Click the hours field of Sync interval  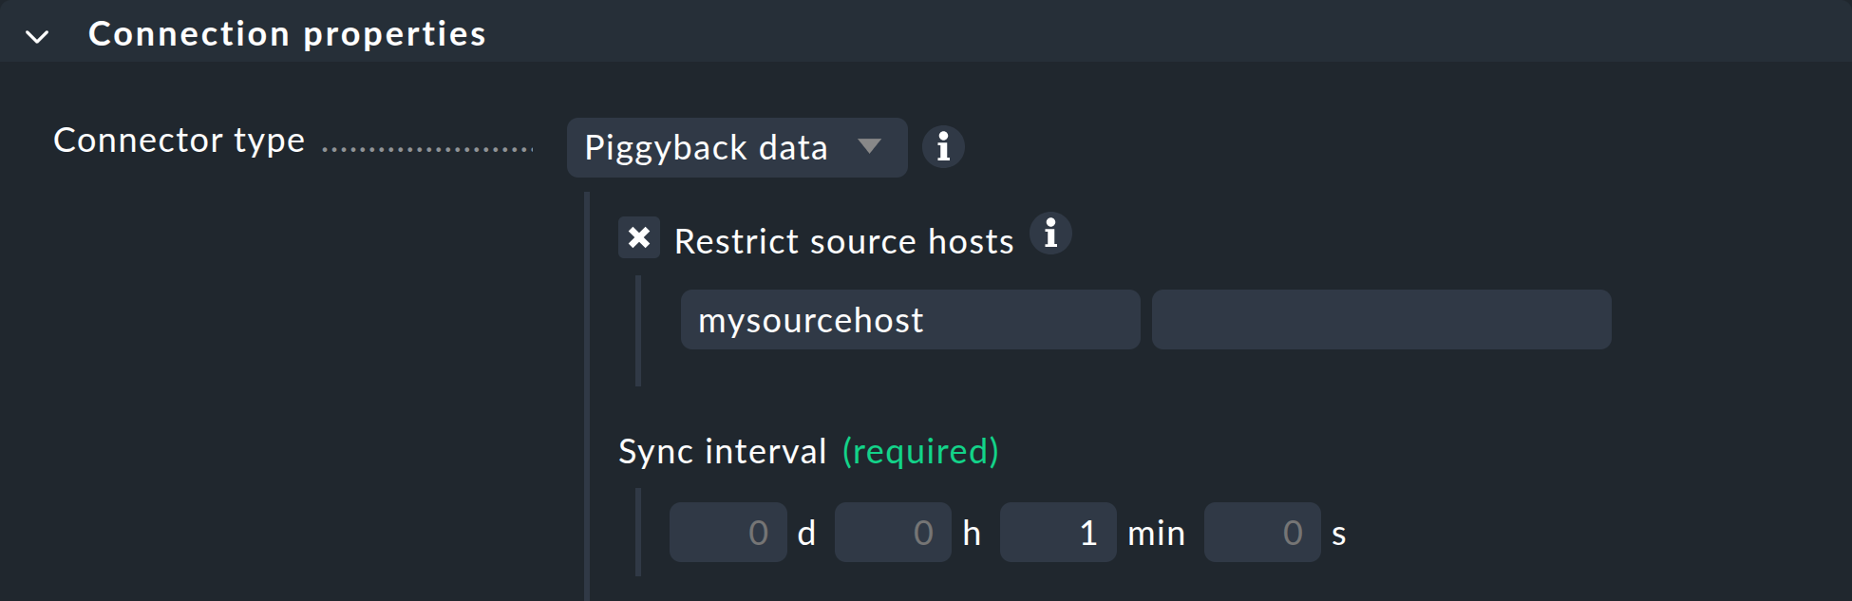click(893, 533)
